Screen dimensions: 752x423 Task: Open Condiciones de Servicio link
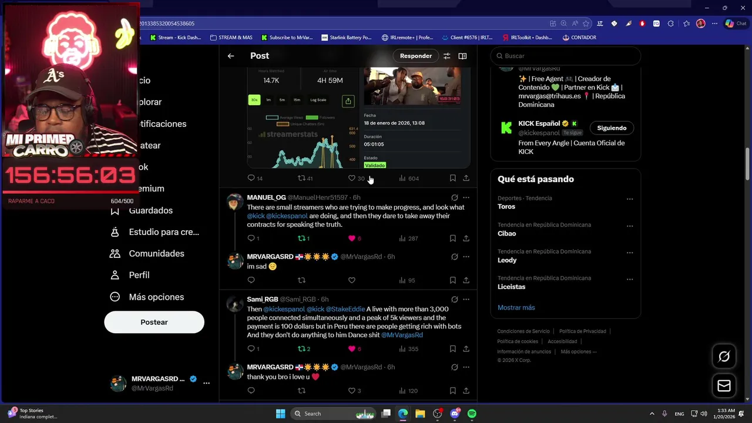click(523, 331)
